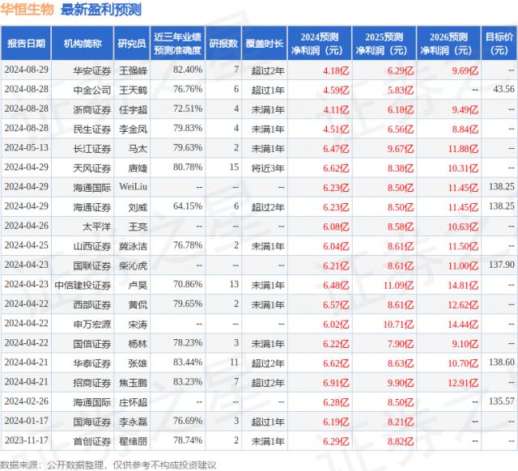This screenshot has width=518, height=471.
Task: Select analyst WeiLiu of 海通国际
Action: point(134,186)
